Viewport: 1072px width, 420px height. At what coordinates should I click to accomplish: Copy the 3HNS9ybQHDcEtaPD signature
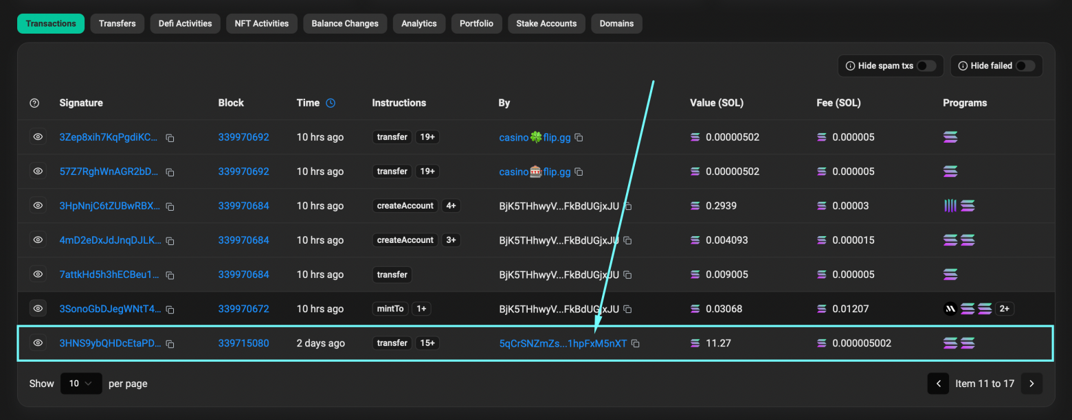tap(170, 344)
